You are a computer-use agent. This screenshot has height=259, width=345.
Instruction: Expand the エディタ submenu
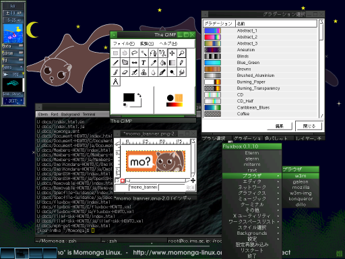[252, 181]
